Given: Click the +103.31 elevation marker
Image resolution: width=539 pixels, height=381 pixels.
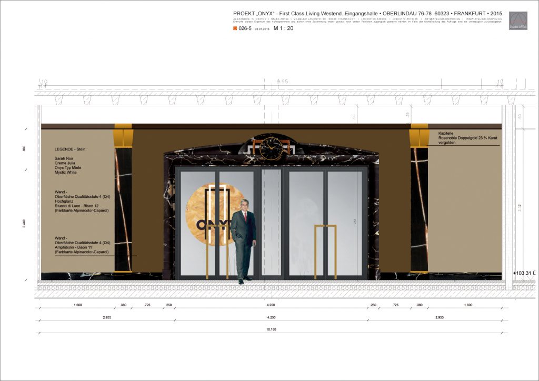Looking at the screenshot, I should (523, 273).
